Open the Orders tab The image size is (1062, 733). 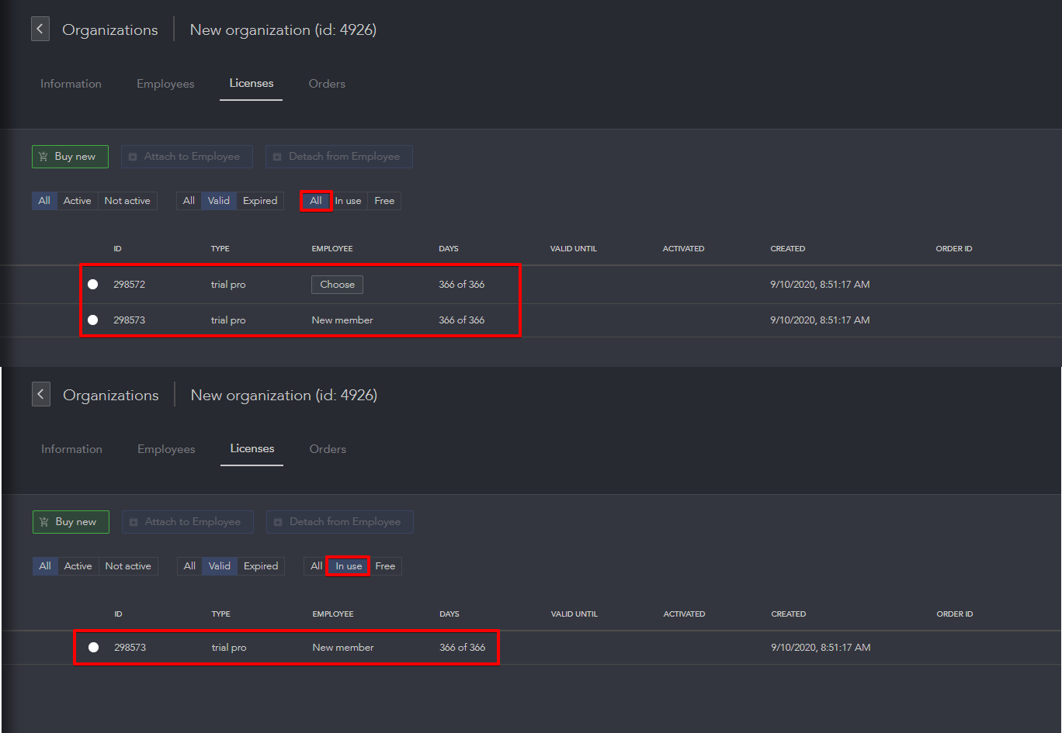point(327,83)
